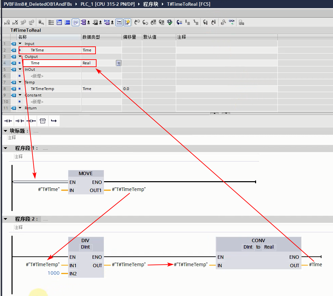Select the T#Time input parameter name cell

point(50,50)
